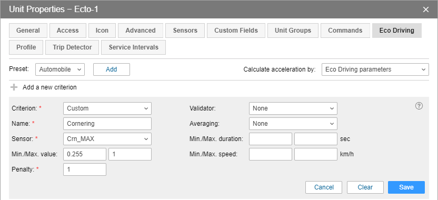The width and height of the screenshot is (438, 200).
Task: Expand the Sensor dropdown showing Crn_MAX
Action: coord(107,139)
